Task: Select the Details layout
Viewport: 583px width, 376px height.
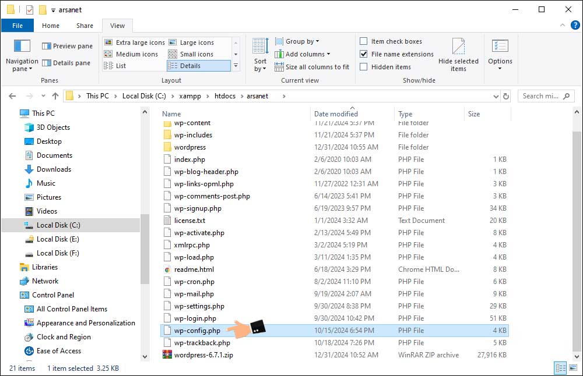Action: pos(199,66)
